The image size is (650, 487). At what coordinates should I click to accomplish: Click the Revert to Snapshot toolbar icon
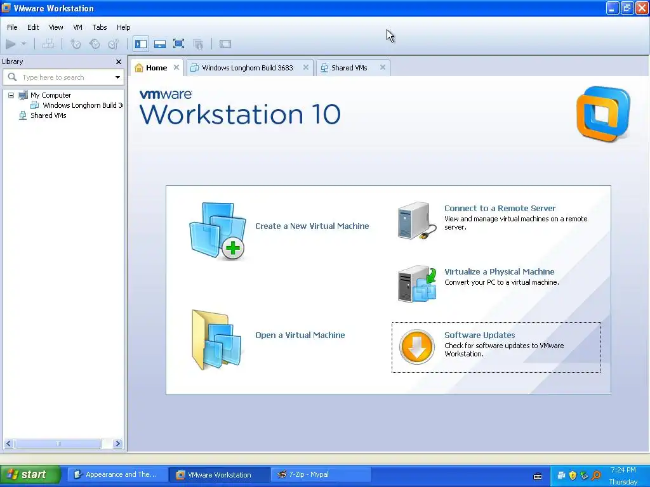[95, 44]
